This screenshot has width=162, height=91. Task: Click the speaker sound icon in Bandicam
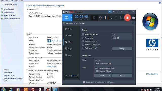(x=100, y=18)
